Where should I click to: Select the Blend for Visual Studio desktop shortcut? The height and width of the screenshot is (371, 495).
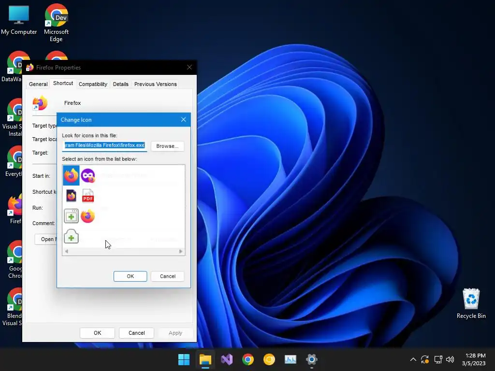(x=13, y=307)
